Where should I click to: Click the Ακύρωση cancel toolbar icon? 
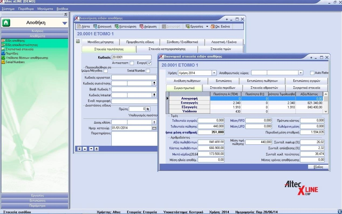coord(148,27)
